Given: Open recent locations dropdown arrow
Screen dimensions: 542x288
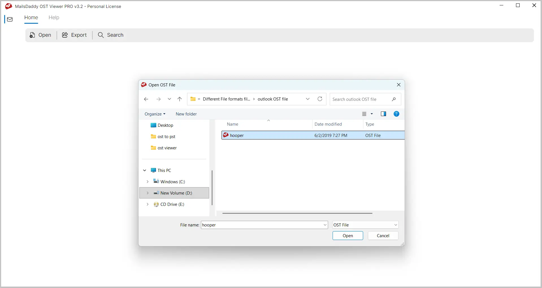Looking at the screenshot, I should (169, 99).
